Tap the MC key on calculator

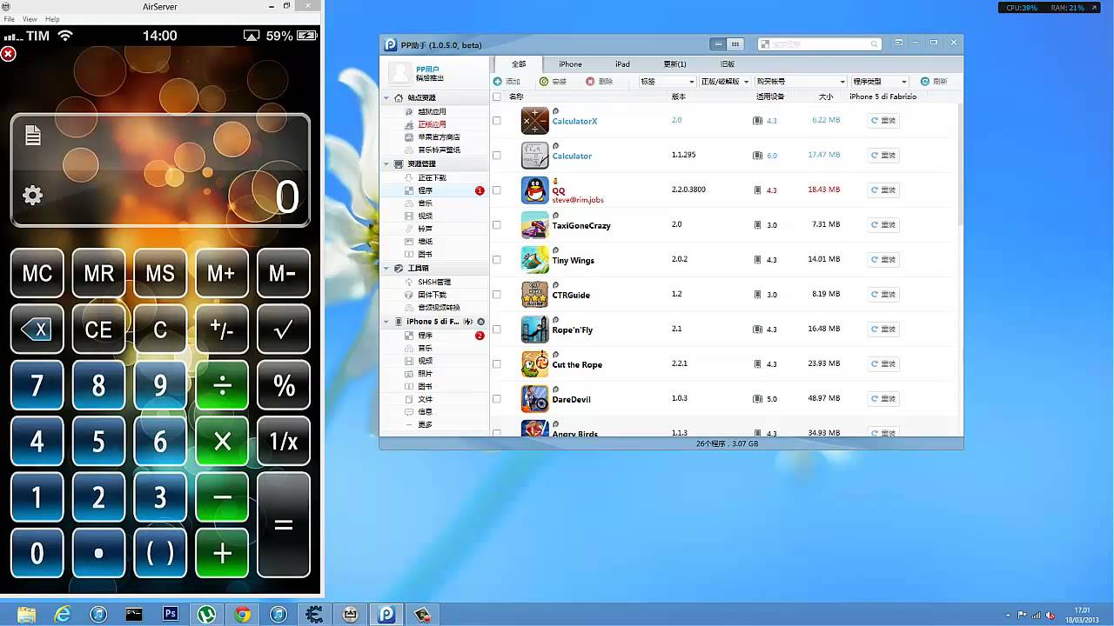[x=37, y=273]
